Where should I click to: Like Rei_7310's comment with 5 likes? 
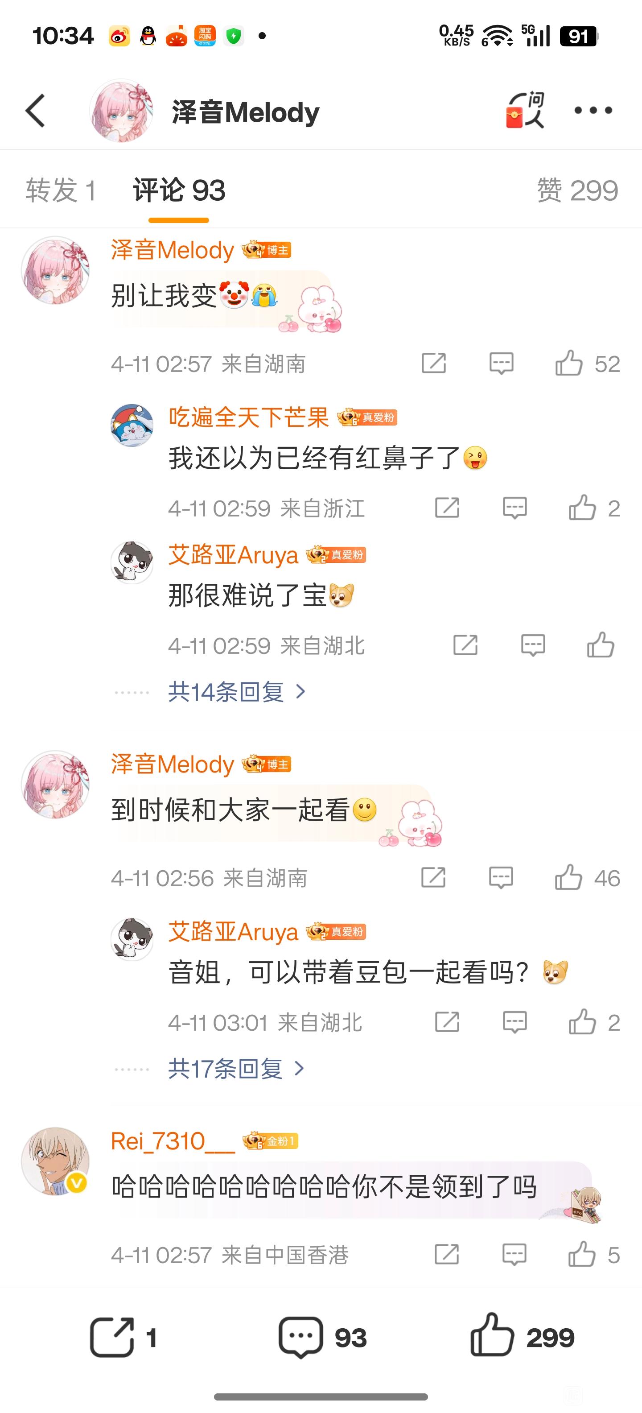click(582, 1255)
